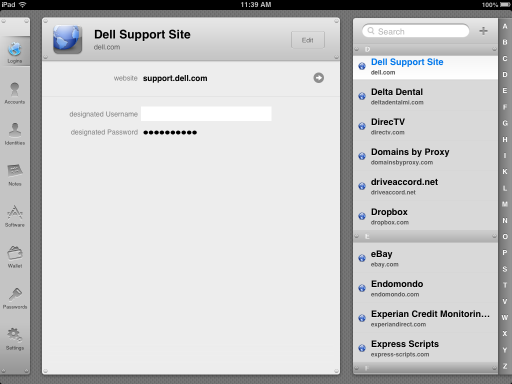Select eBay login entry
Image resolution: width=512 pixels, height=384 pixels.
pyautogui.click(x=425, y=258)
